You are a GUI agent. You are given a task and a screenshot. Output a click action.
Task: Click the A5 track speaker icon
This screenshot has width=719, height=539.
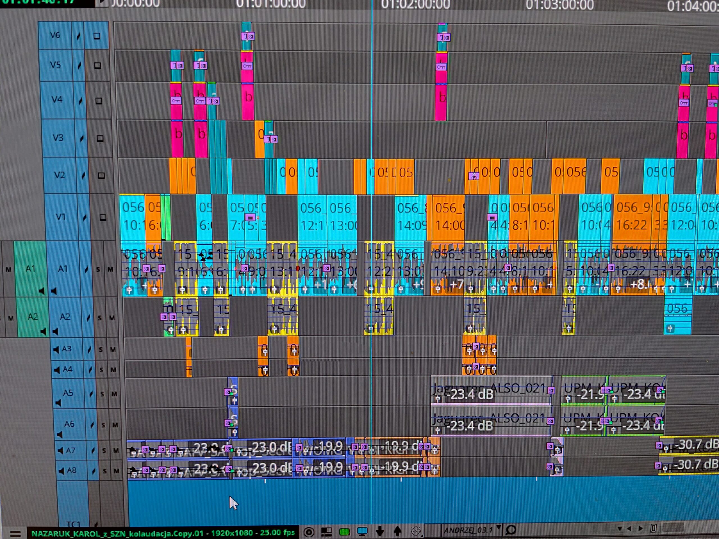[x=58, y=403]
